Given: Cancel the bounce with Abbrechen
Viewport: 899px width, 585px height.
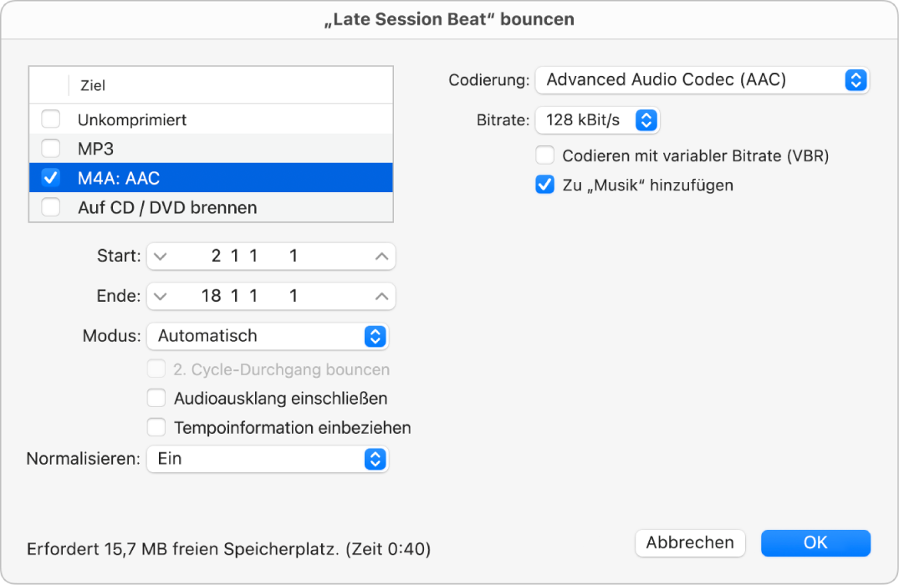Looking at the screenshot, I should tap(690, 542).
